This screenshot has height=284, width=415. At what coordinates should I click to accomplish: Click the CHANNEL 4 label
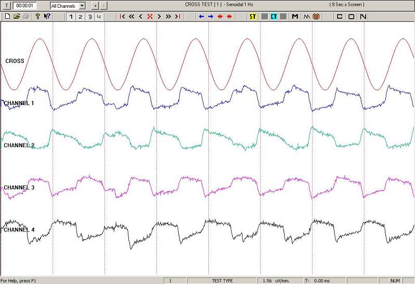pos(19,229)
